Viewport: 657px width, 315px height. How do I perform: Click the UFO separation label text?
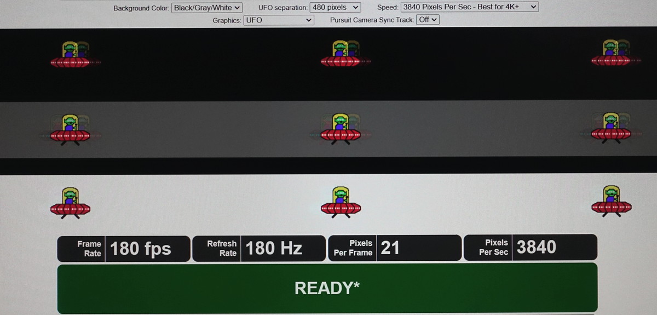(283, 8)
